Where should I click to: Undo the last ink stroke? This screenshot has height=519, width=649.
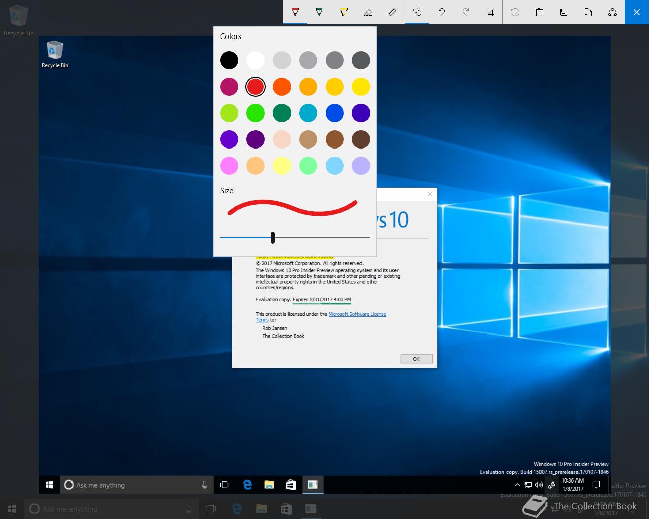point(442,12)
